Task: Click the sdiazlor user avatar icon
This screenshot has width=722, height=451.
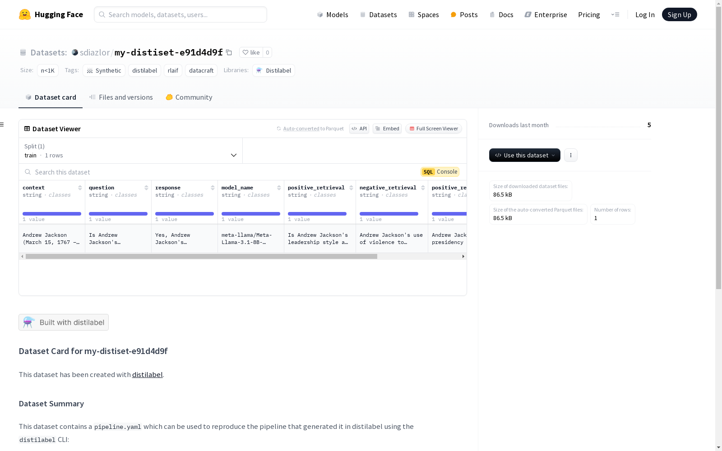Action: click(75, 52)
